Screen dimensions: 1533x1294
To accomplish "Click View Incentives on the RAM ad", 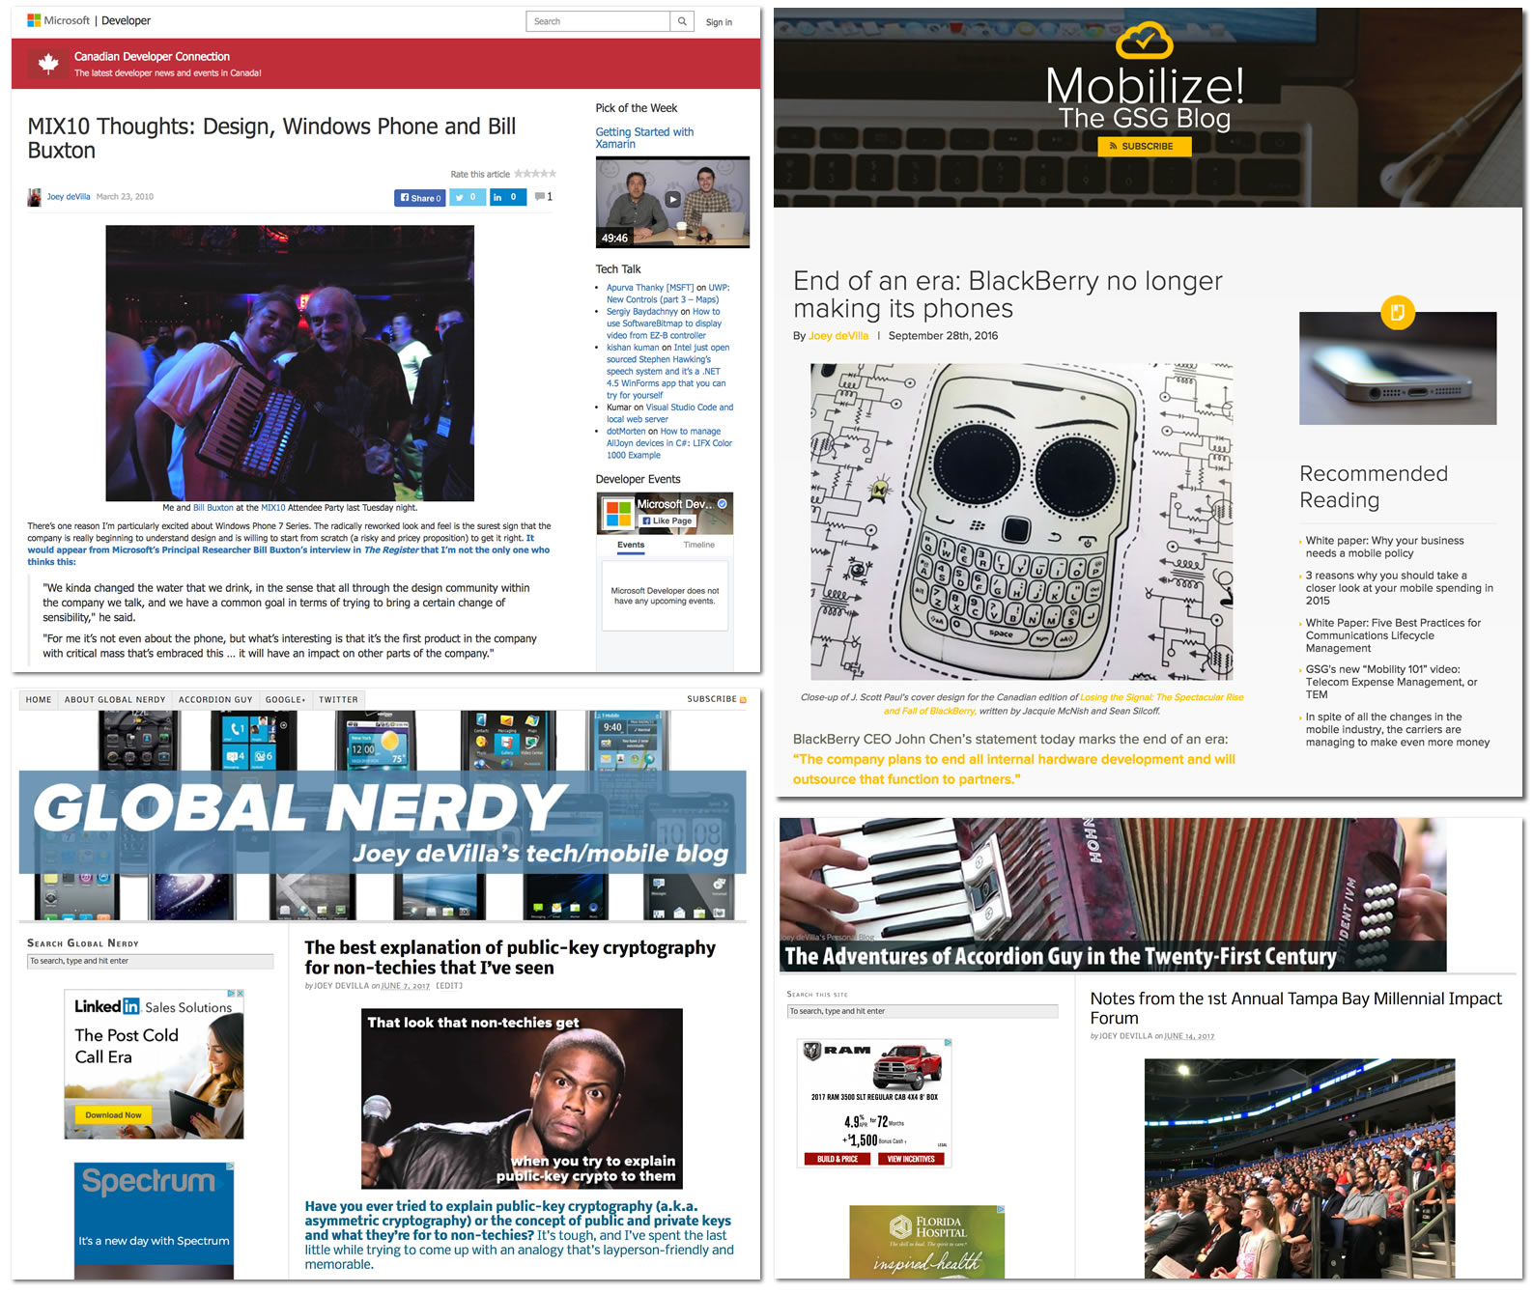I will pyautogui.click(x=911, y=1159).
